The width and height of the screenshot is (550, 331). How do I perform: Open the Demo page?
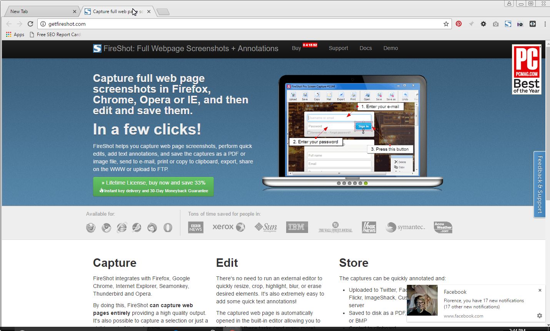pyautogui.click(x=391, y=48)
